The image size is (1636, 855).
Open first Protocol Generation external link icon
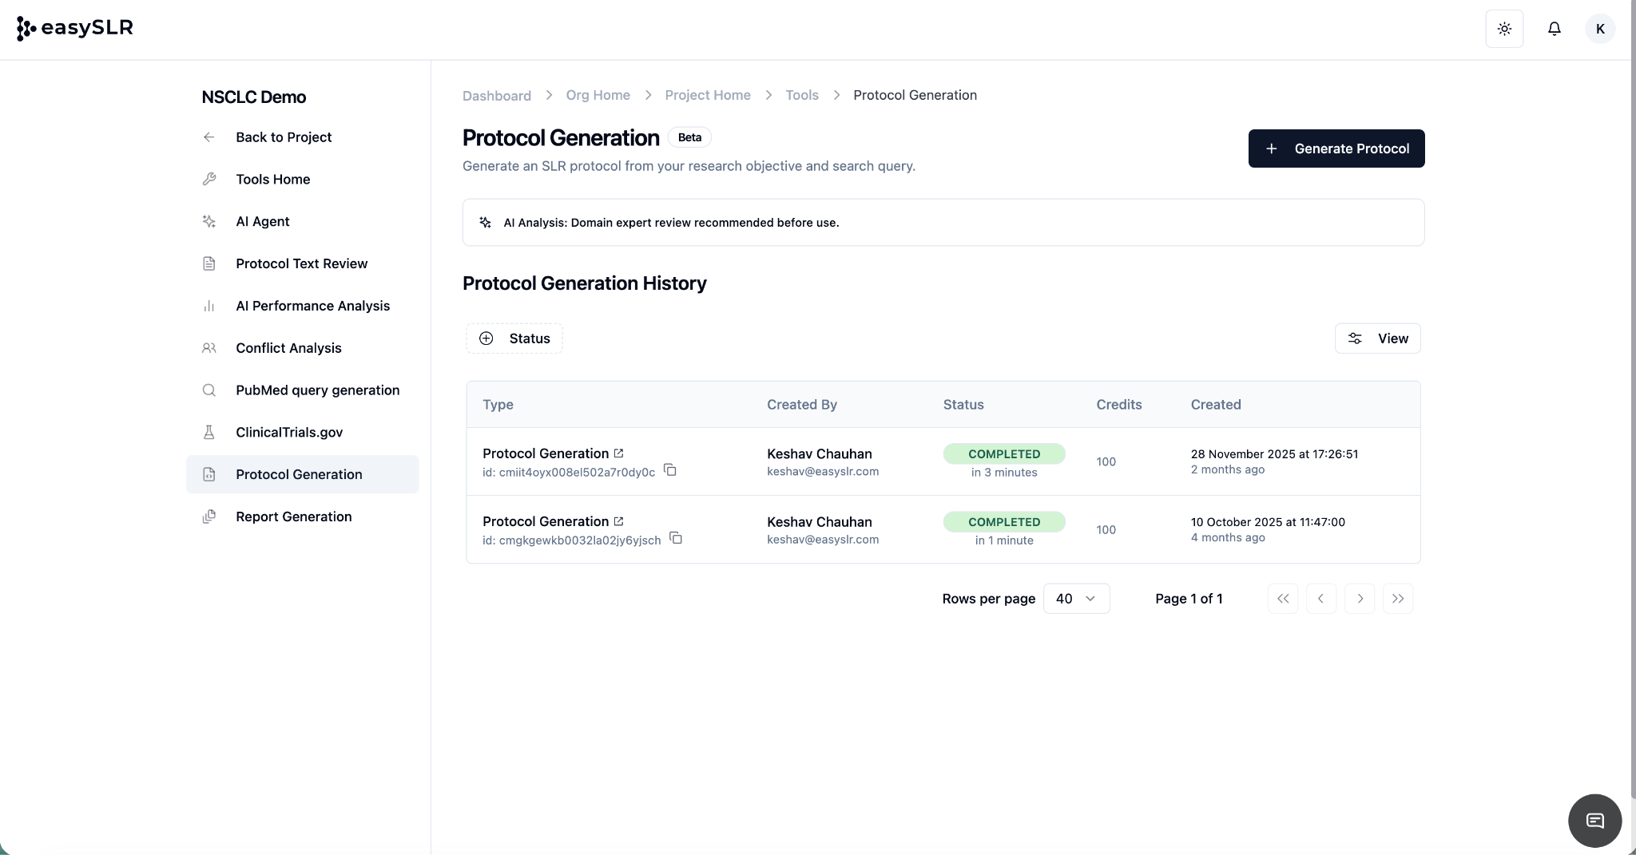[x=618, y=453]
